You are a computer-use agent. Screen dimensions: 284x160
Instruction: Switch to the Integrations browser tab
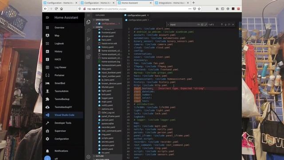pos(172,3)
